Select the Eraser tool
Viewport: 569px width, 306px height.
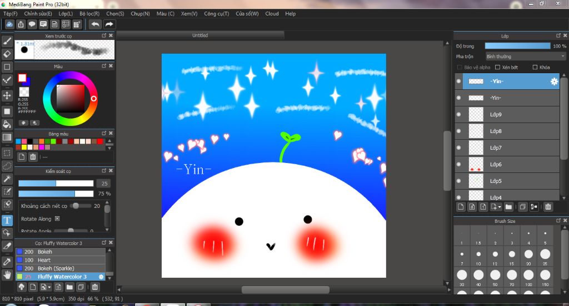[x=7, y=54]
